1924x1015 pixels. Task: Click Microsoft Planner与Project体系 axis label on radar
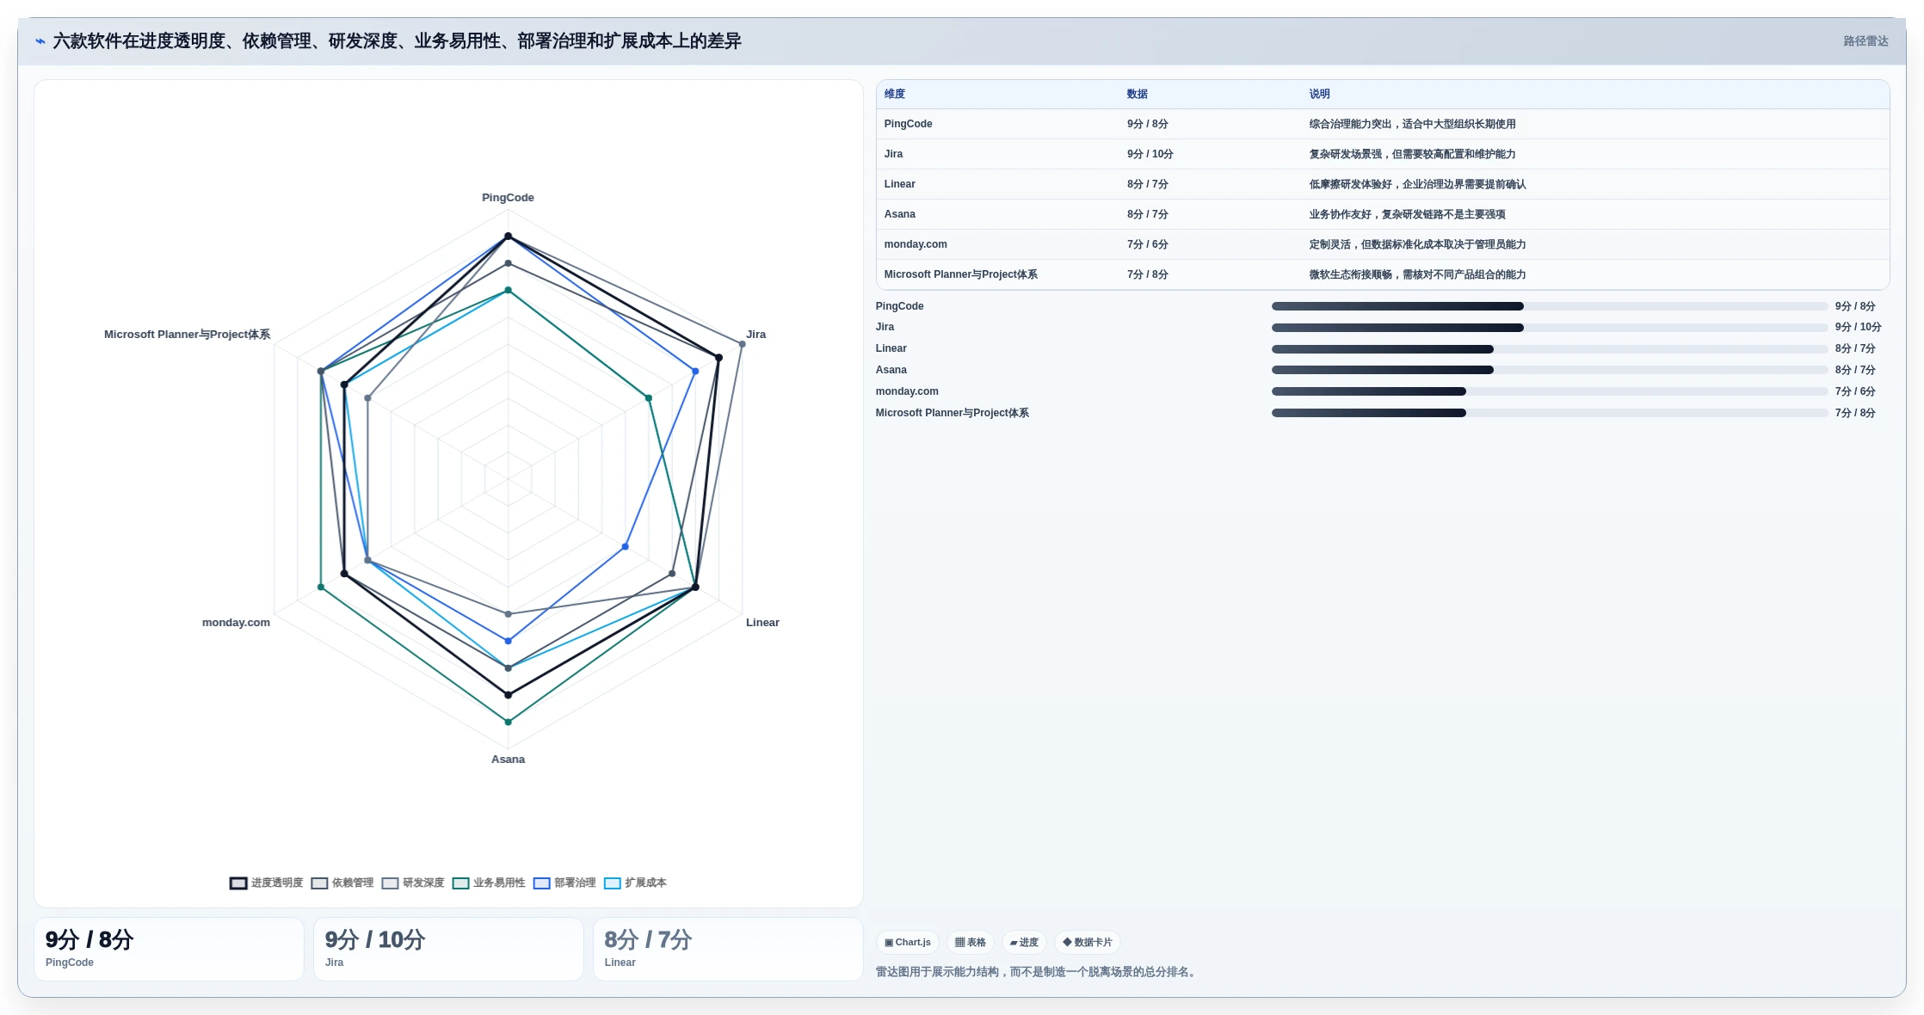[x=187, y=335]
